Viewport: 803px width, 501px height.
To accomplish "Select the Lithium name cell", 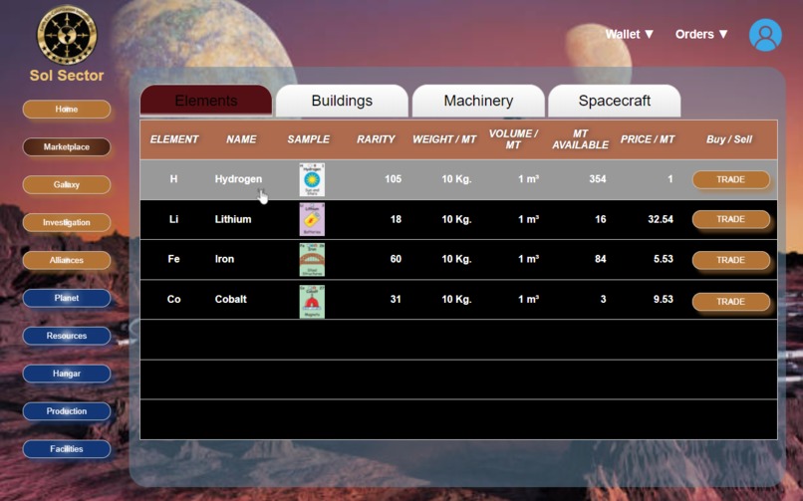I will click(233, 219).
